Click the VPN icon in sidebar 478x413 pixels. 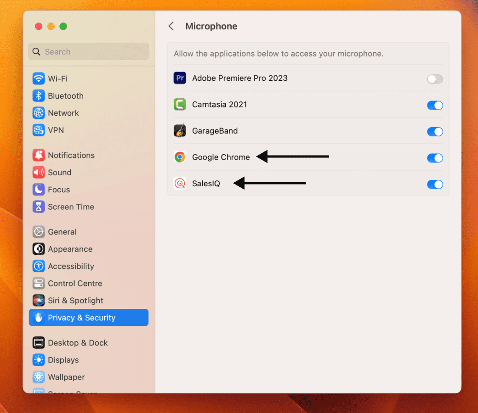coord(39,130)
